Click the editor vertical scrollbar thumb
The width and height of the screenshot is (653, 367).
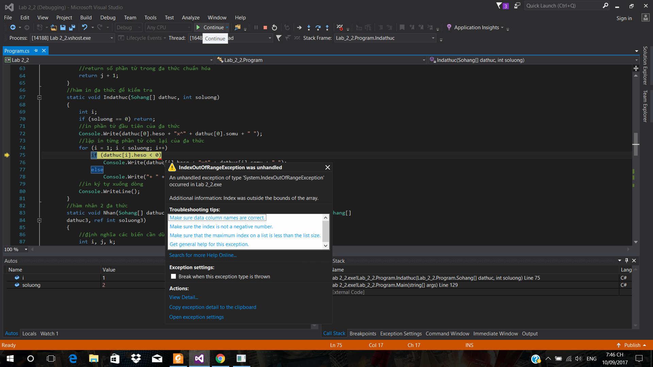click(x=636, y=144)
